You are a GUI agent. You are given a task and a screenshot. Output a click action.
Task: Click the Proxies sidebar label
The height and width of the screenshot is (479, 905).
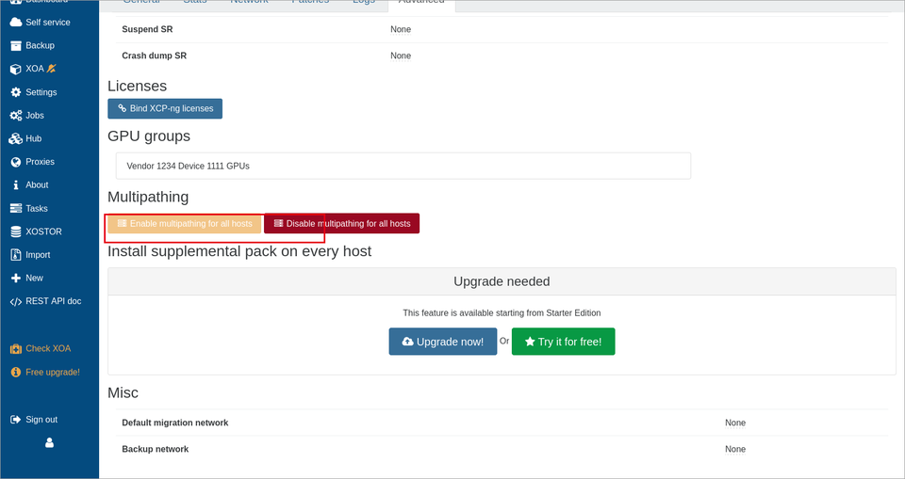40,162
